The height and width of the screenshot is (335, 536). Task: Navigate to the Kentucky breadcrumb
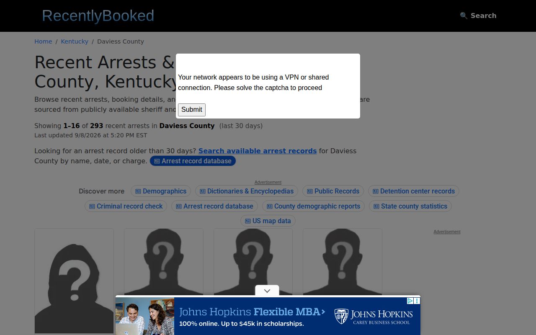point(75,41)
